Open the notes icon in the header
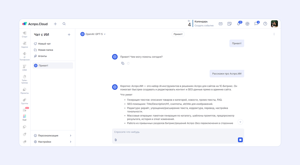Screen dimensions: 300x165 click(x=229, y=24)
